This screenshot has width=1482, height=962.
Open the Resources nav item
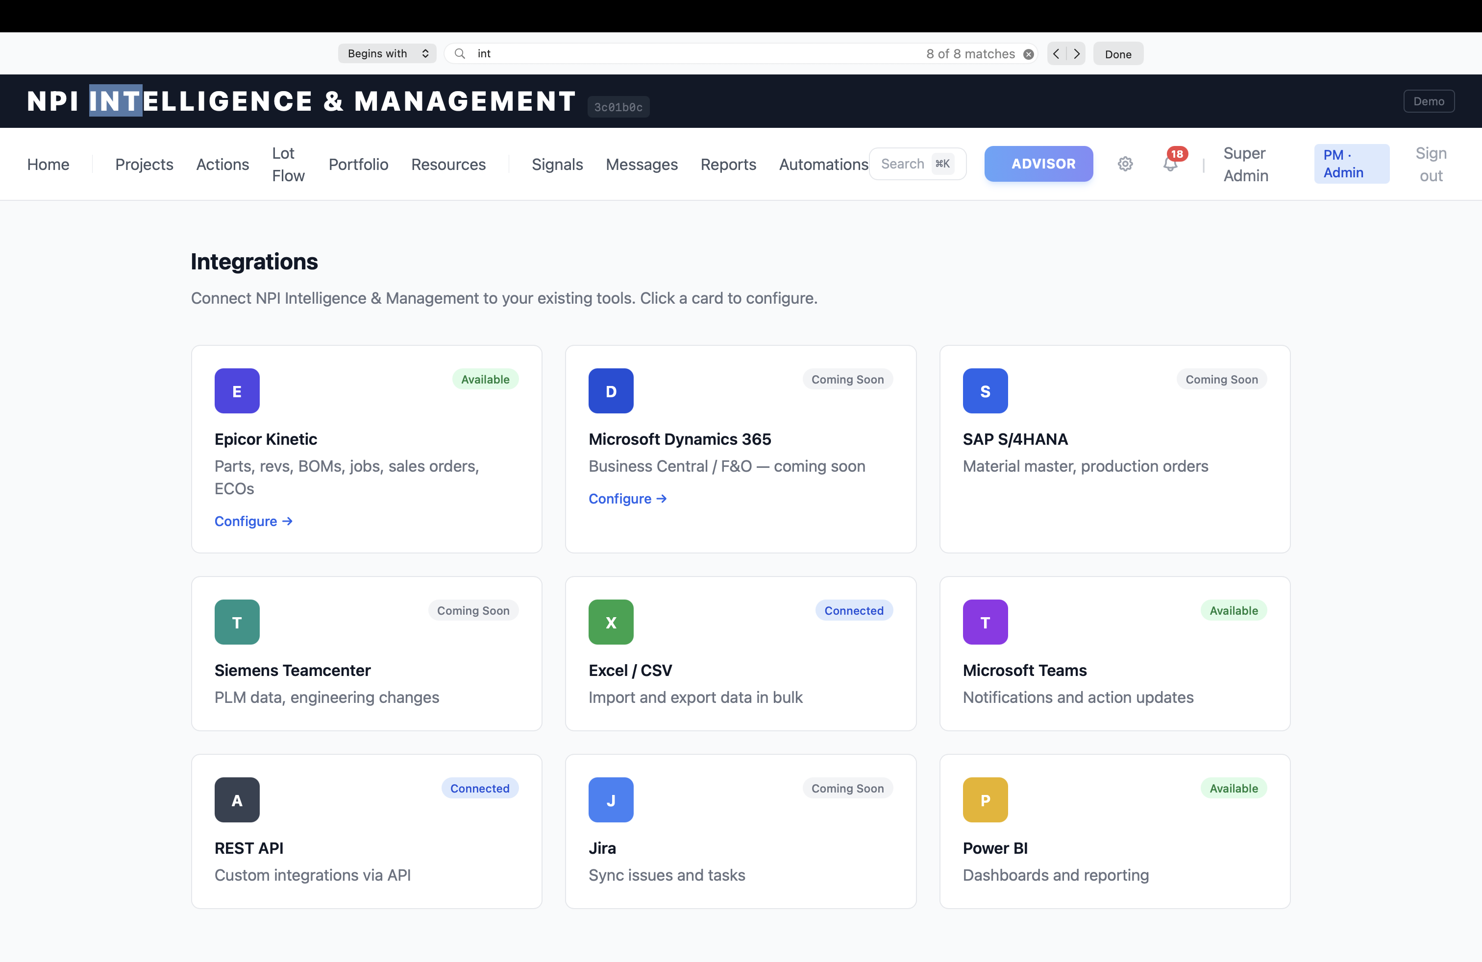click(448, 164)
